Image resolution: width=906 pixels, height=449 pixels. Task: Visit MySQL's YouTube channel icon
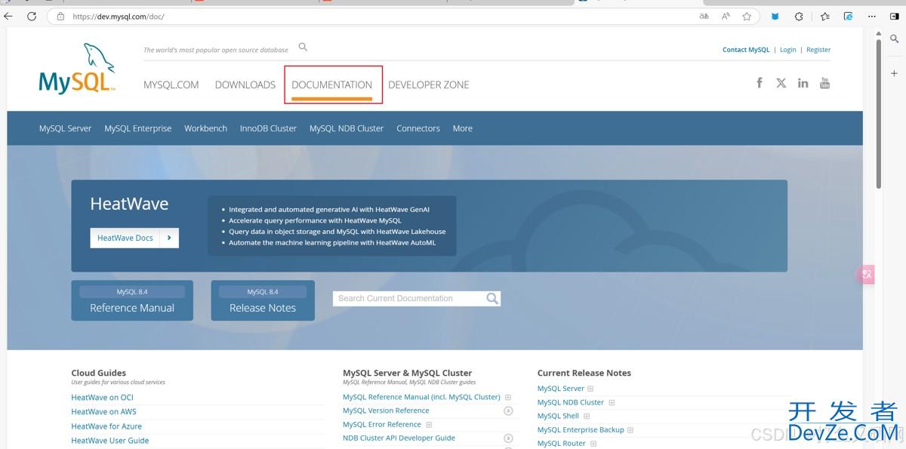(824, 83)
